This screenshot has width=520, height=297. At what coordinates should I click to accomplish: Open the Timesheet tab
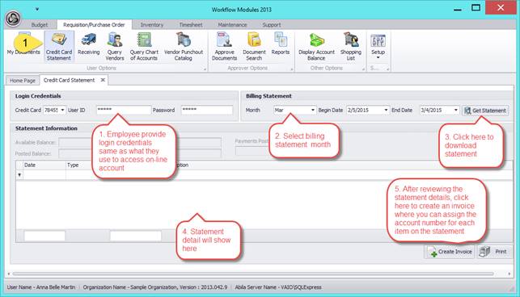(191, 25)
